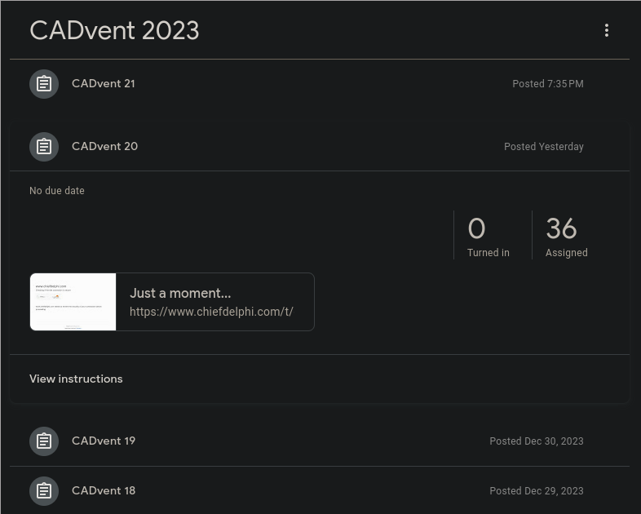Screen dimensions: 641x514
Task: Expand the CADvent 19 assignment row
Action: click(319, 441)
